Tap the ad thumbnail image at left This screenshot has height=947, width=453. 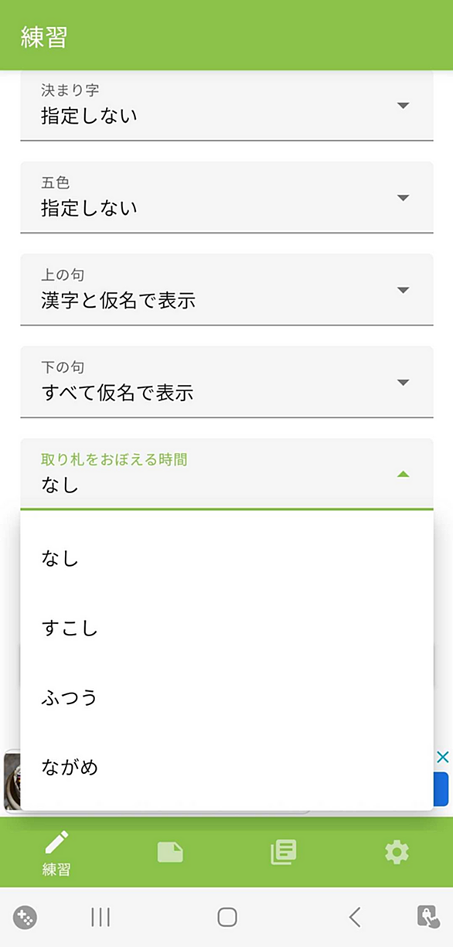pyautogui.click(x=12, y=781)
